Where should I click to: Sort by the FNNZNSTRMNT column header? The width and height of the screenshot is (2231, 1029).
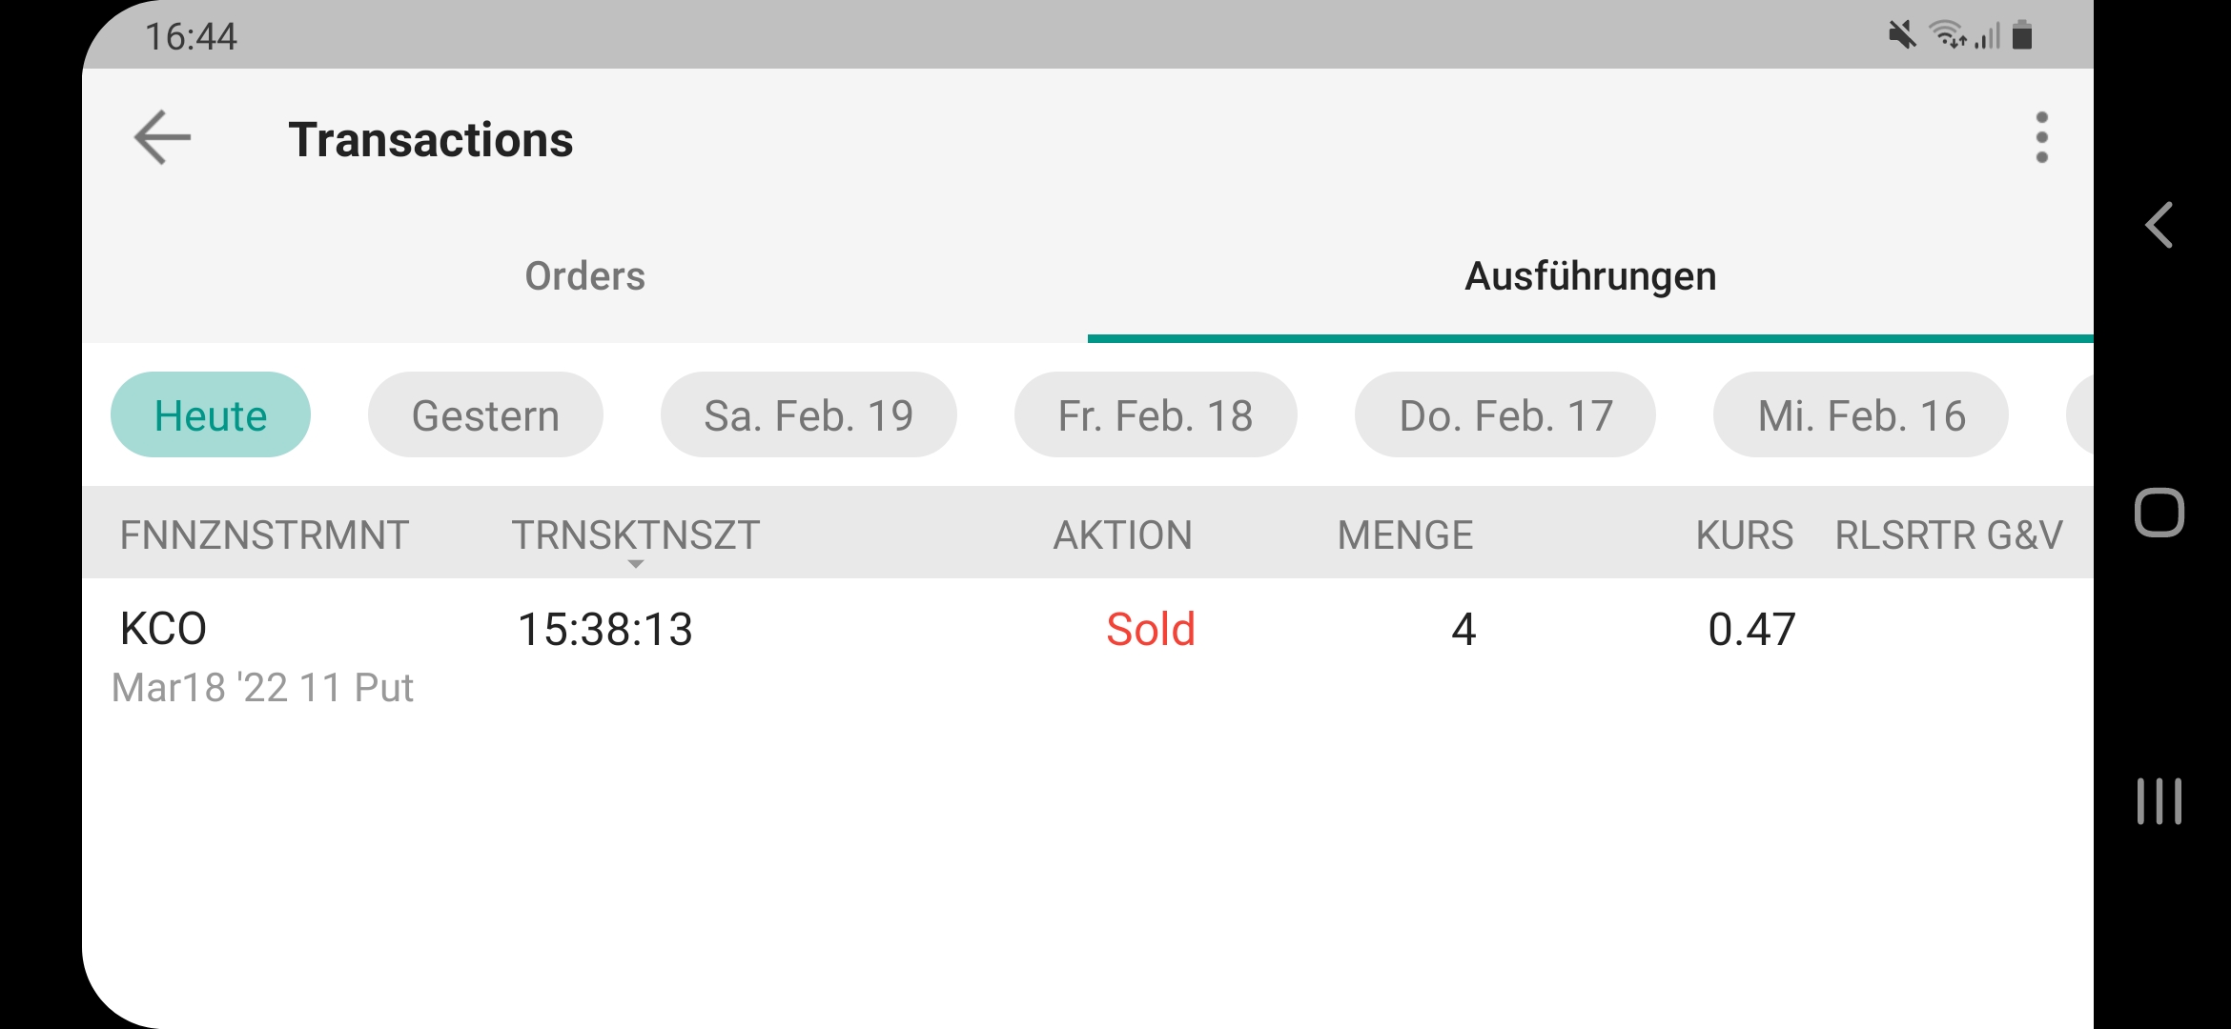pos(264,535)
